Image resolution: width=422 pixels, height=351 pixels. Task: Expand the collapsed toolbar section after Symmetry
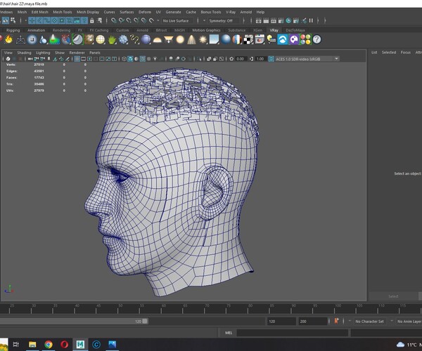click(x=244, y=20)
